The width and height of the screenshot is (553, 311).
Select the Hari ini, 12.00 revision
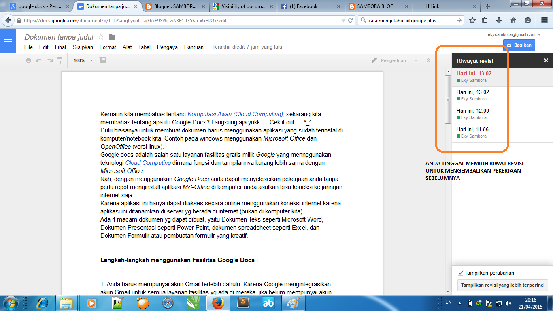pos(502,114)
